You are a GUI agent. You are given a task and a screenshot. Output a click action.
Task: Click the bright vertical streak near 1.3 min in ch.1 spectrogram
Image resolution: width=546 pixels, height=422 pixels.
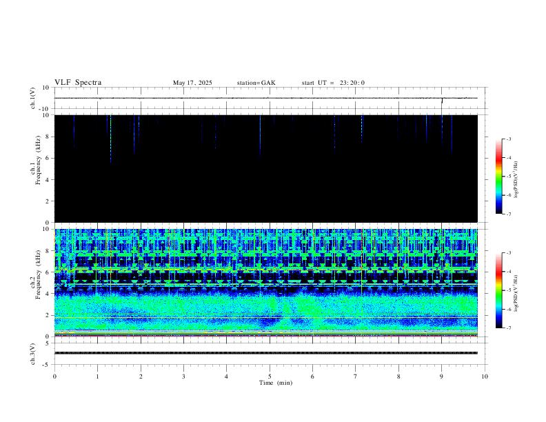point(111,139)
